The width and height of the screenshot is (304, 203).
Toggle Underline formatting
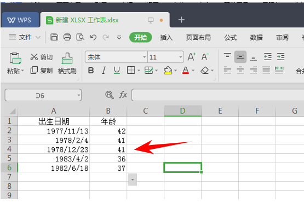(x=117, y=71)
